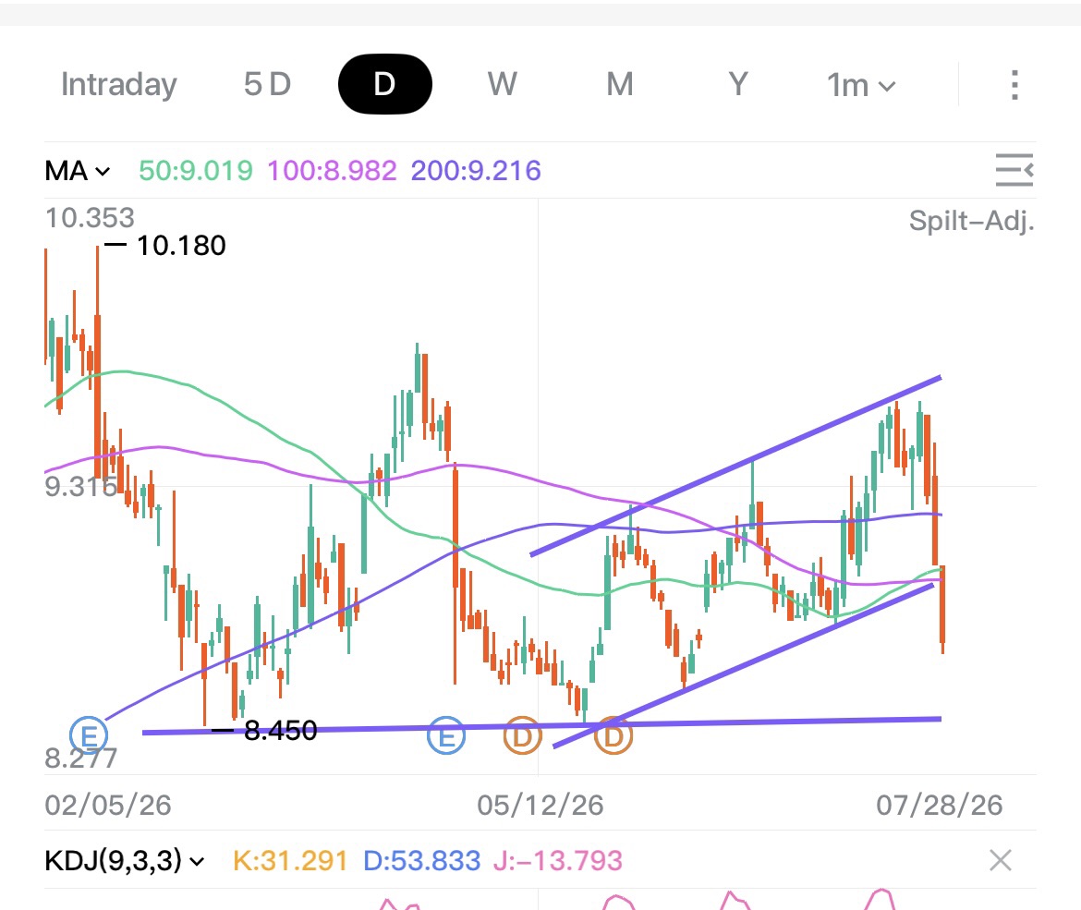Image resolution: width=1081 pixels, height=910 pixels.
Task: Open the three-dot more options menu
Action: pos(1014,85)
